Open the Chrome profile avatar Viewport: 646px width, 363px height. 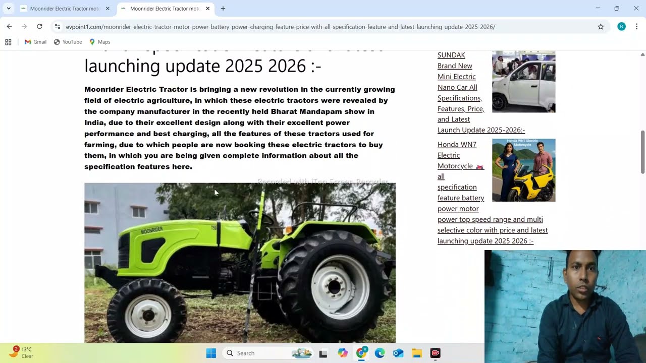tap(621, 27)
